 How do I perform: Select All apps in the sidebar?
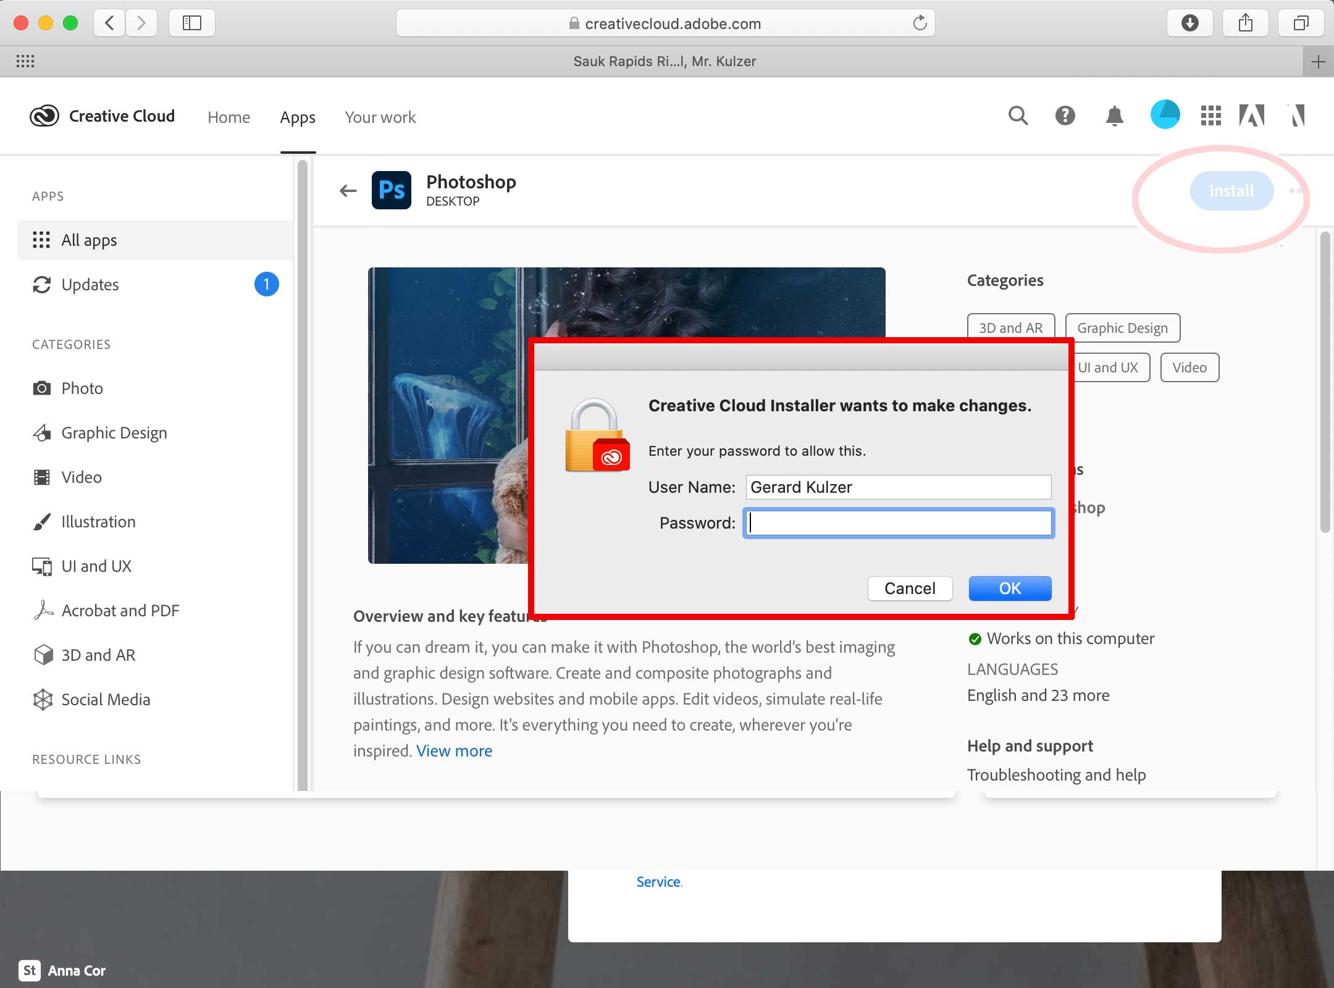(154, 240)
